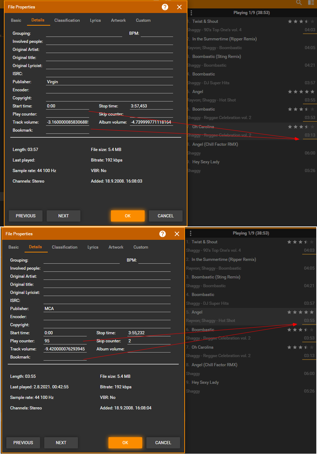Click the Stop time field showing 3:57,453
Viewport: 317px width, 454px height.
(x=151, y=106)
